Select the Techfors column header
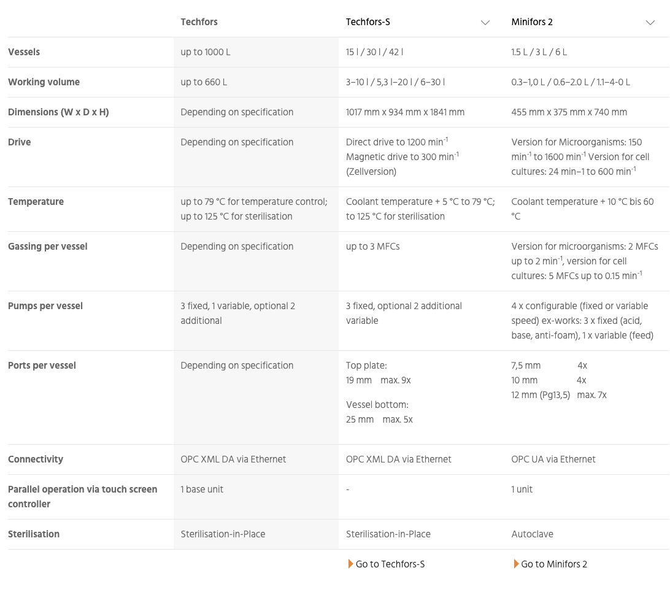The width and height of the screenshot is (670, 595). click(199, 22)
